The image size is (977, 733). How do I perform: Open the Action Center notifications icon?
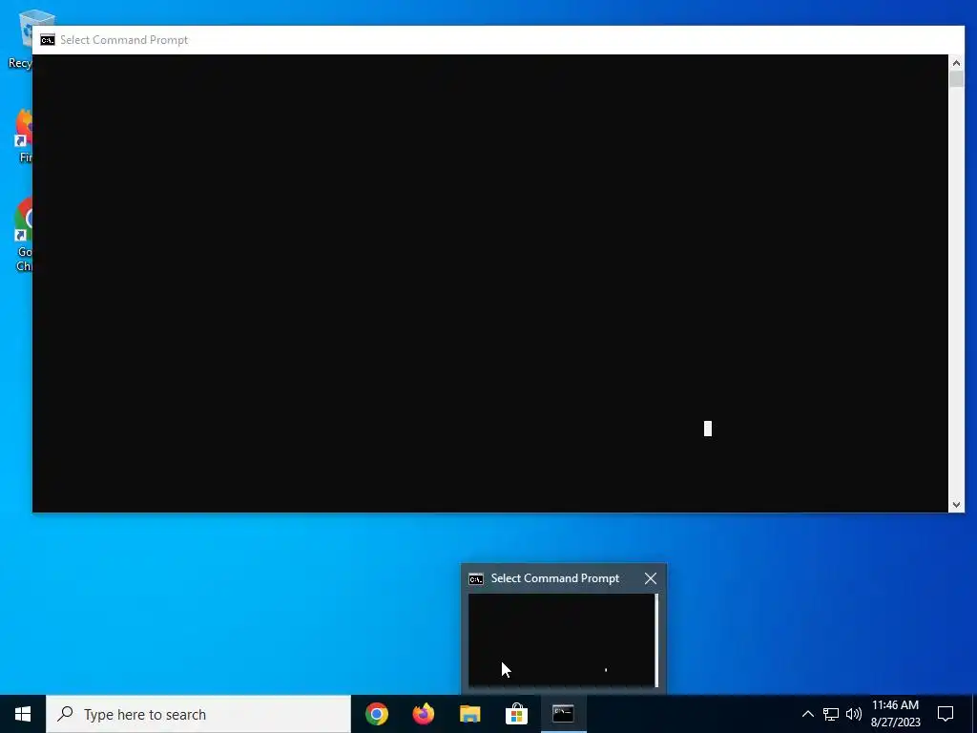point(946,714)
